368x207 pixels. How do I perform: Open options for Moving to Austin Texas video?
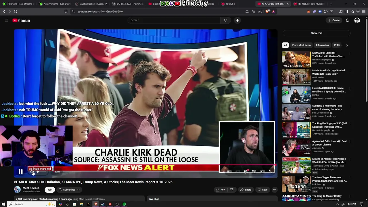click(350, 159)
